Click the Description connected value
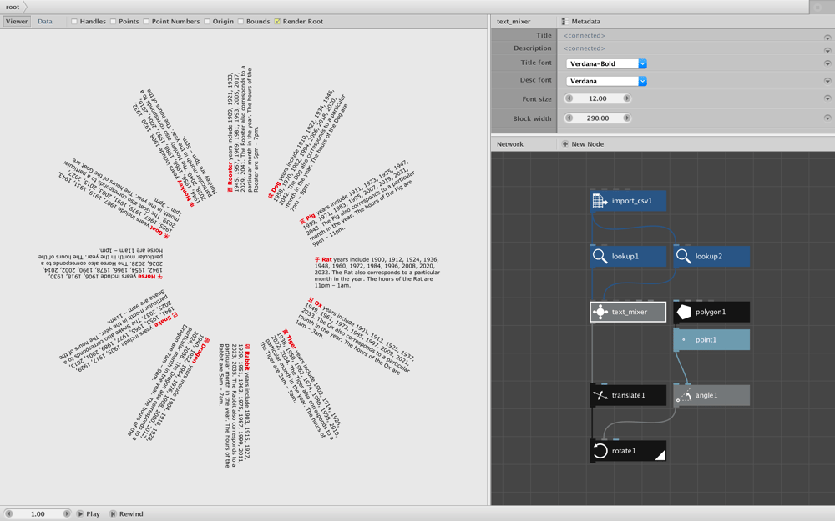Image resolution: width=835 pixels, height=521 pixels. (584, 48)
